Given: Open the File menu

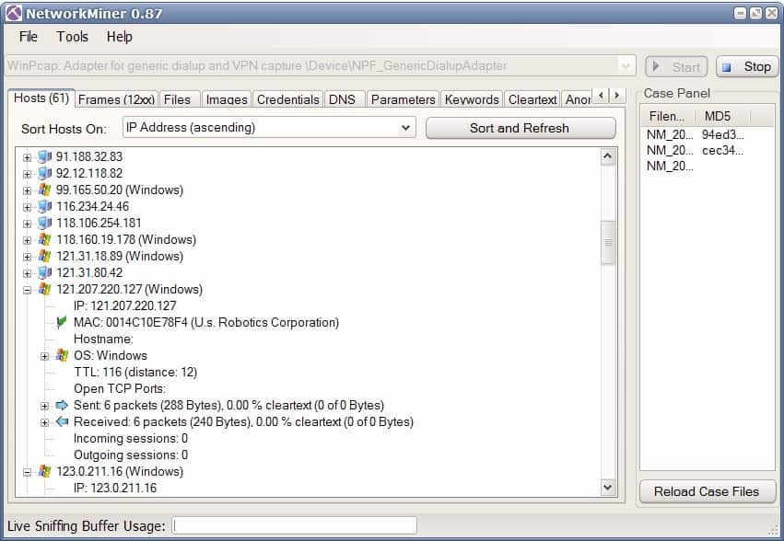Looking at the screenshot, I should (28, 37).
